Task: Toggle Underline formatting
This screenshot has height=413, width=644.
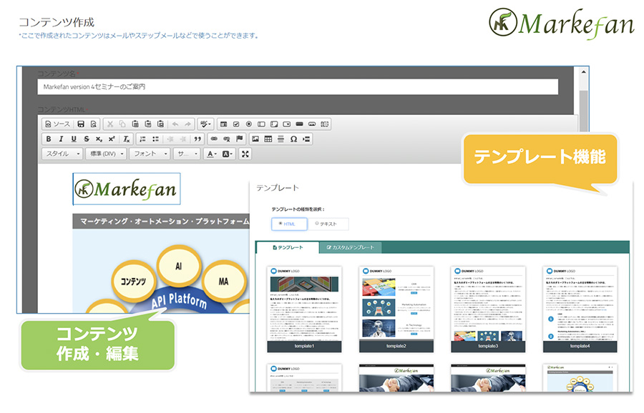Action: pos(74,139)
